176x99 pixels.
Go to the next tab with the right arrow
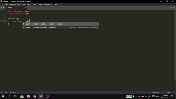pos(4,8)
